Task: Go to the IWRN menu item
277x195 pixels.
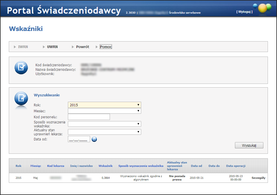Action: tap(23, 47)
